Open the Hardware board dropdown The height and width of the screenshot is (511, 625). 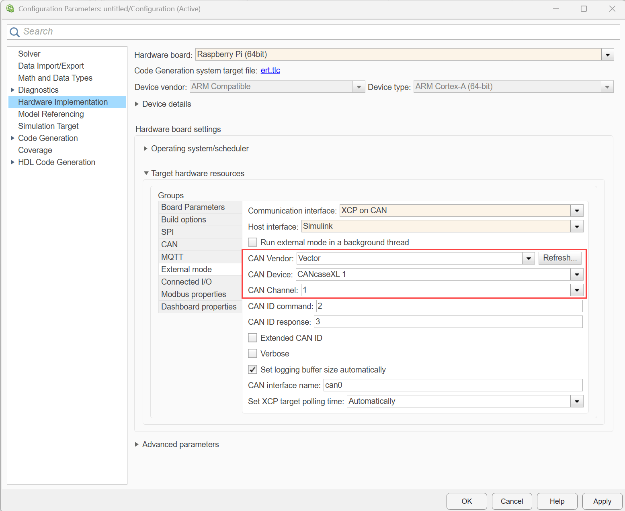point(607,55)
